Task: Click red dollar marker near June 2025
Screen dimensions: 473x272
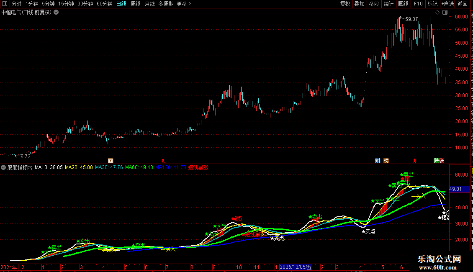Action: pyautogui.click(x=415, y=161)
